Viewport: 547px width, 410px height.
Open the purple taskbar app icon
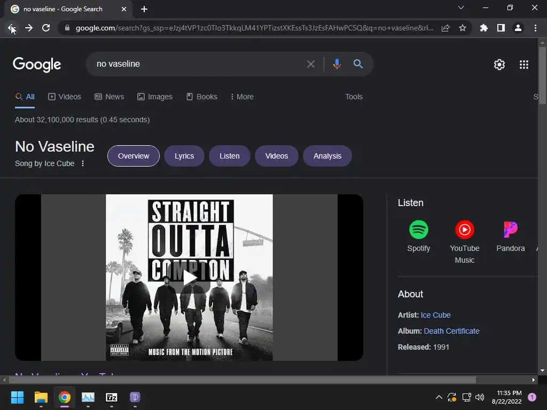coord(135,397)
